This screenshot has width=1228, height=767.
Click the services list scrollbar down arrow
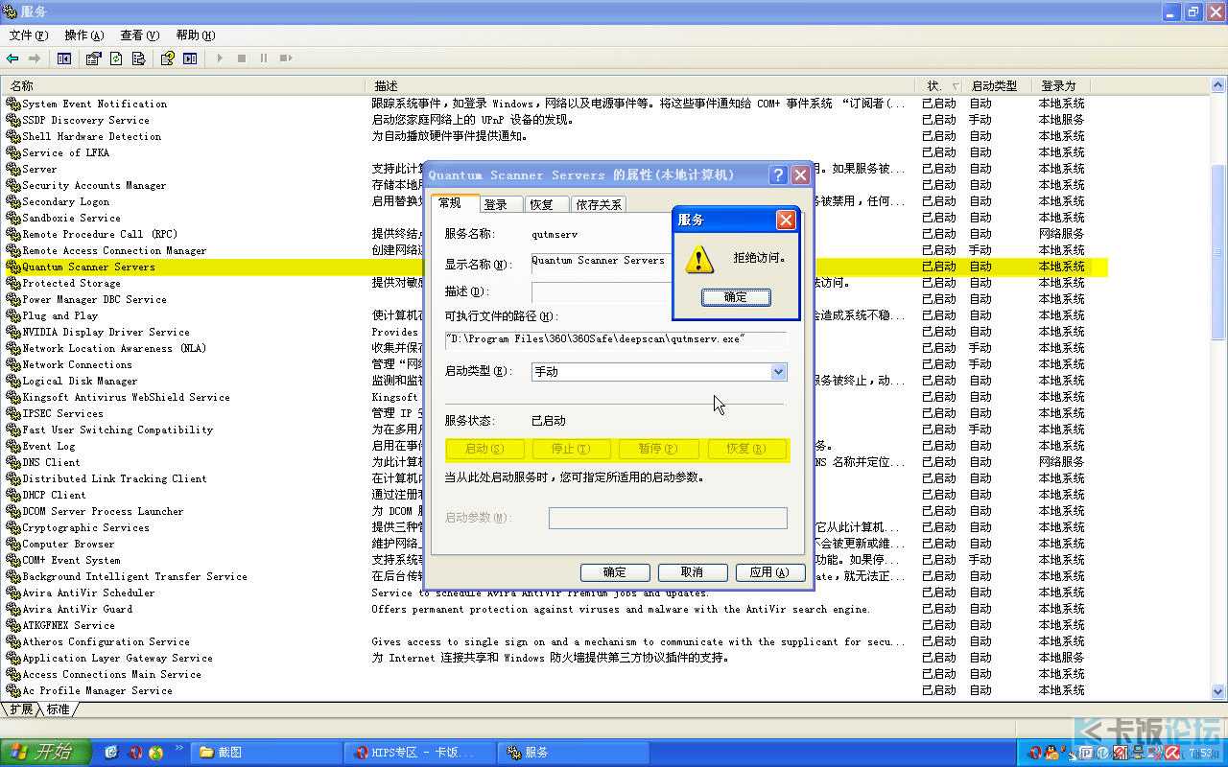click(x=1219, y=692)
